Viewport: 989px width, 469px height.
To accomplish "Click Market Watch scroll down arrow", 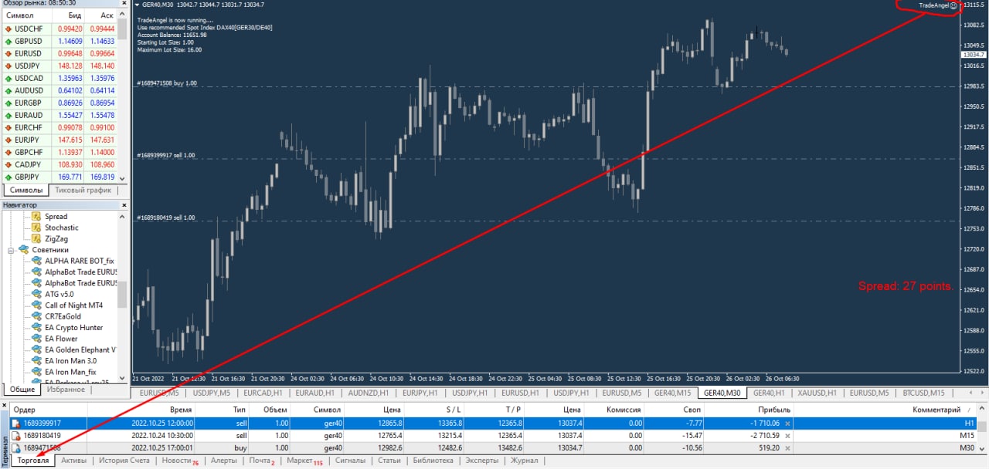I will point(123,178).
